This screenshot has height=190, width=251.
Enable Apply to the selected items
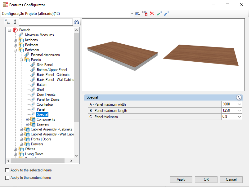click(x=7, y=170)
